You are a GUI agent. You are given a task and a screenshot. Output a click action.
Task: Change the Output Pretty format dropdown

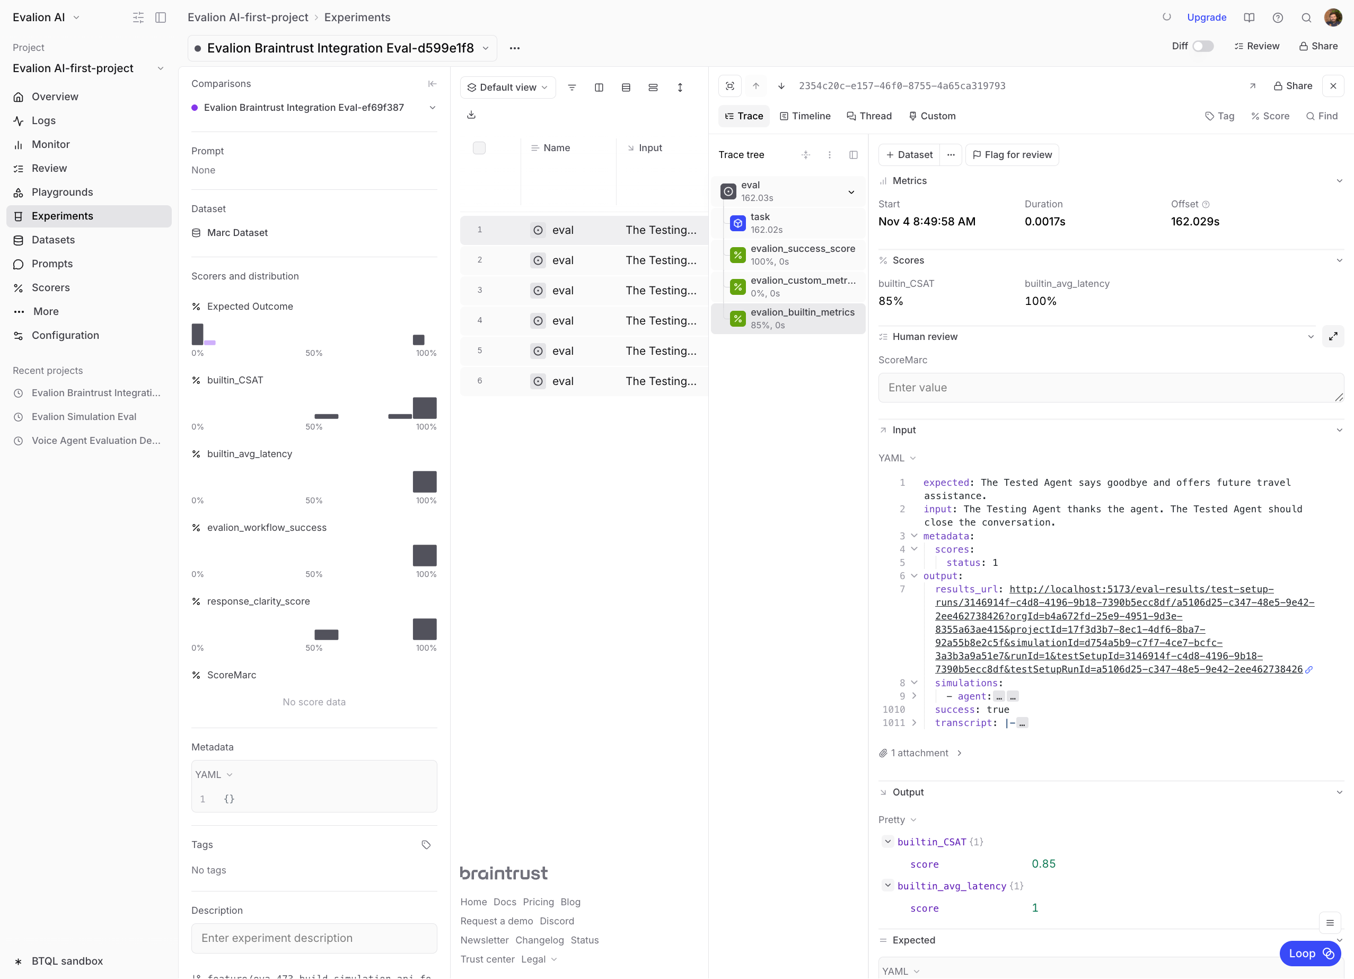pos(898,820)
